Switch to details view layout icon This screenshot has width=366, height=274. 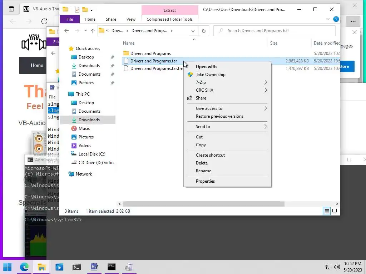click(327, 211)
